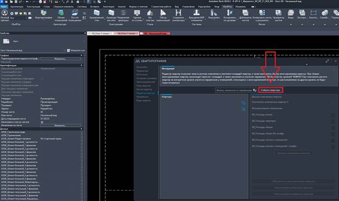Click the filter by parameter input field
This screenshot has height=201, width=339.
(234, 90)
